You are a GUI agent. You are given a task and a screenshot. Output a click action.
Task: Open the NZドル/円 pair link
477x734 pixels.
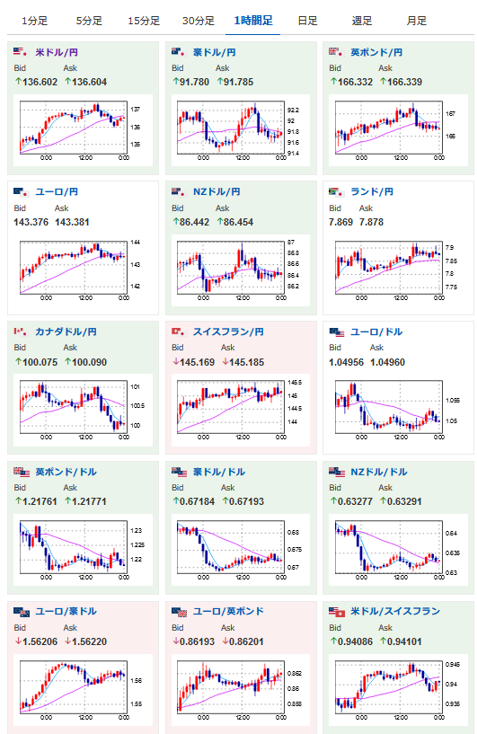click(x=216, y=191)
